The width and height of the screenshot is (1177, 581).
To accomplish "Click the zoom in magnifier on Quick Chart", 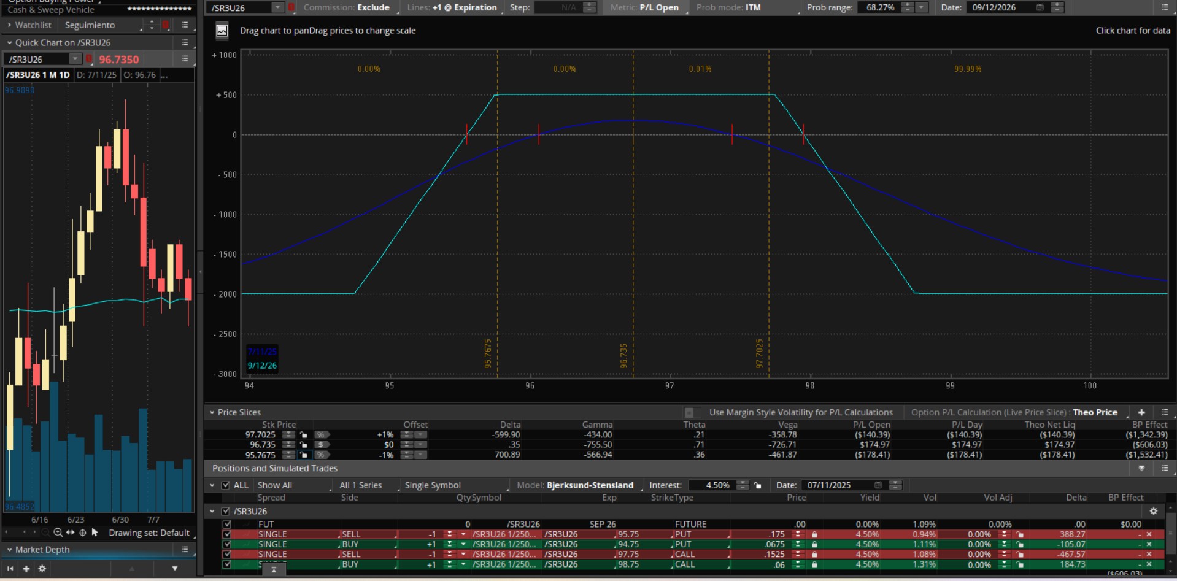I will (58, 533).
